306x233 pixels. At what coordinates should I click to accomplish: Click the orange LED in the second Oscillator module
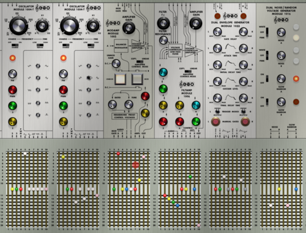point(64,58)
